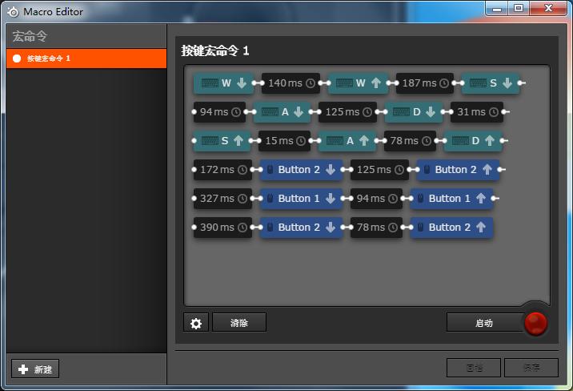This screenshot has height=391, width=573.
Task: Click the macro title 按键宏命令 1 heading
Action: [x=215, y=50]
